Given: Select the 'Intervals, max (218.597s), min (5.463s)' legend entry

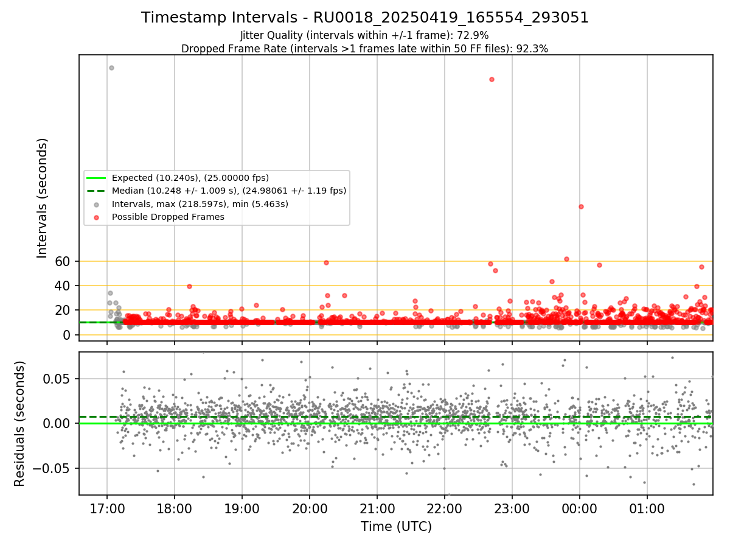Looking at the screenshot, I should click(x=200, y=204).
